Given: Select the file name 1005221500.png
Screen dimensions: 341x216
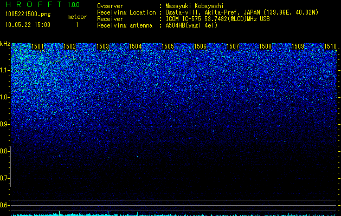Looking at the screenshot, I should coord(28,15).
